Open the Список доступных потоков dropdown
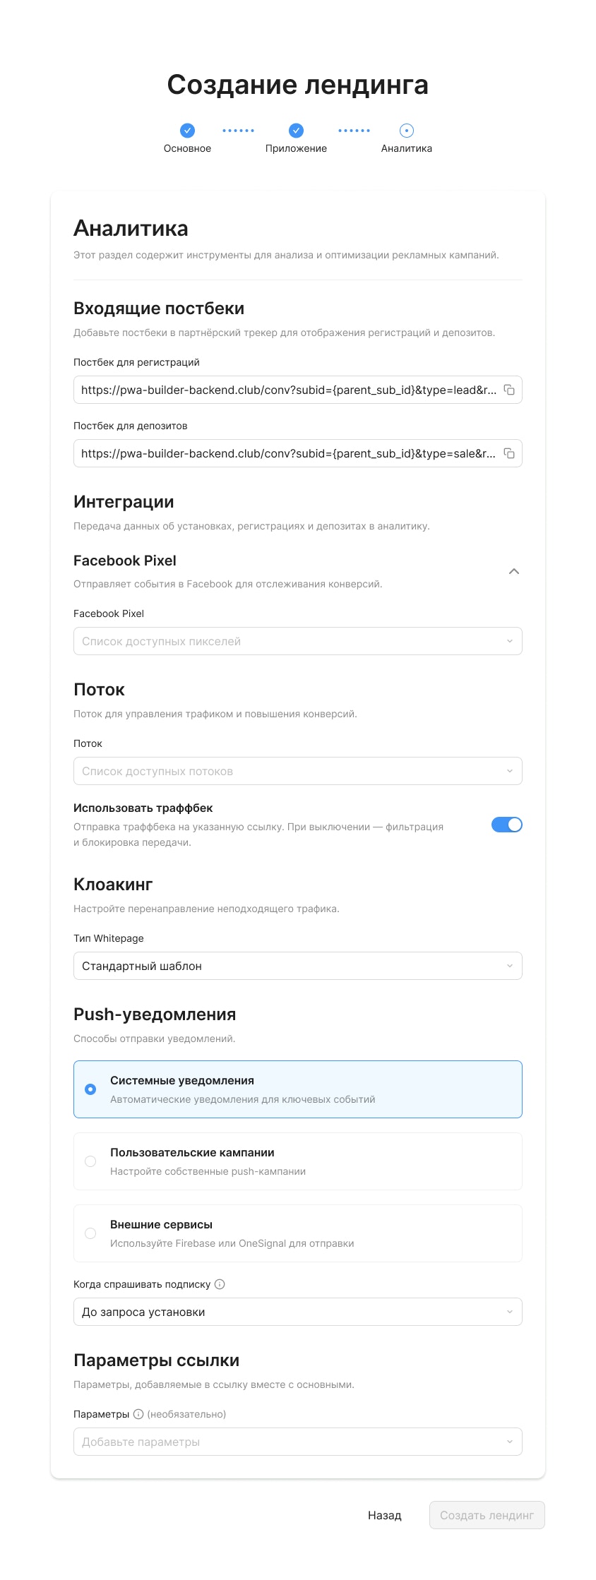The image size is (596, 1580). (297, 770)
